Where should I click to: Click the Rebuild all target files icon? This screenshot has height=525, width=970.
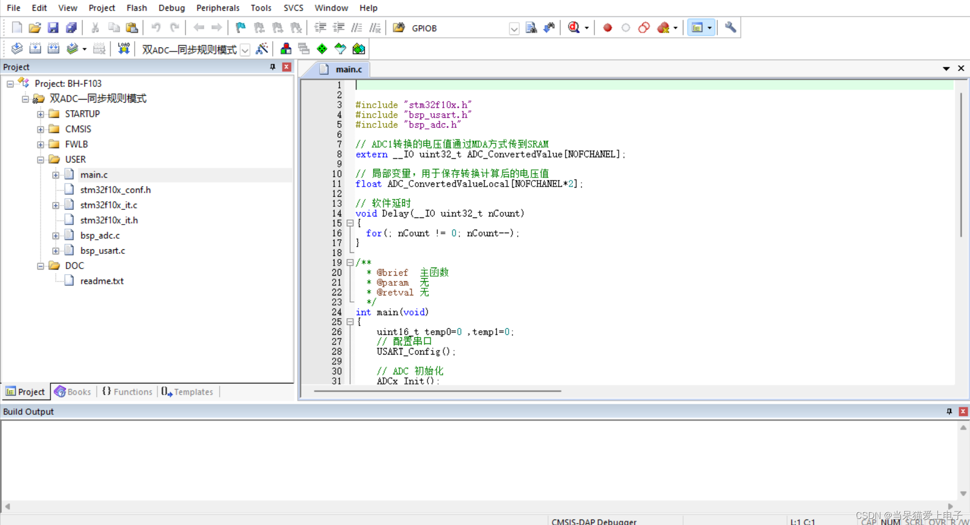click(x=53, y=48)
